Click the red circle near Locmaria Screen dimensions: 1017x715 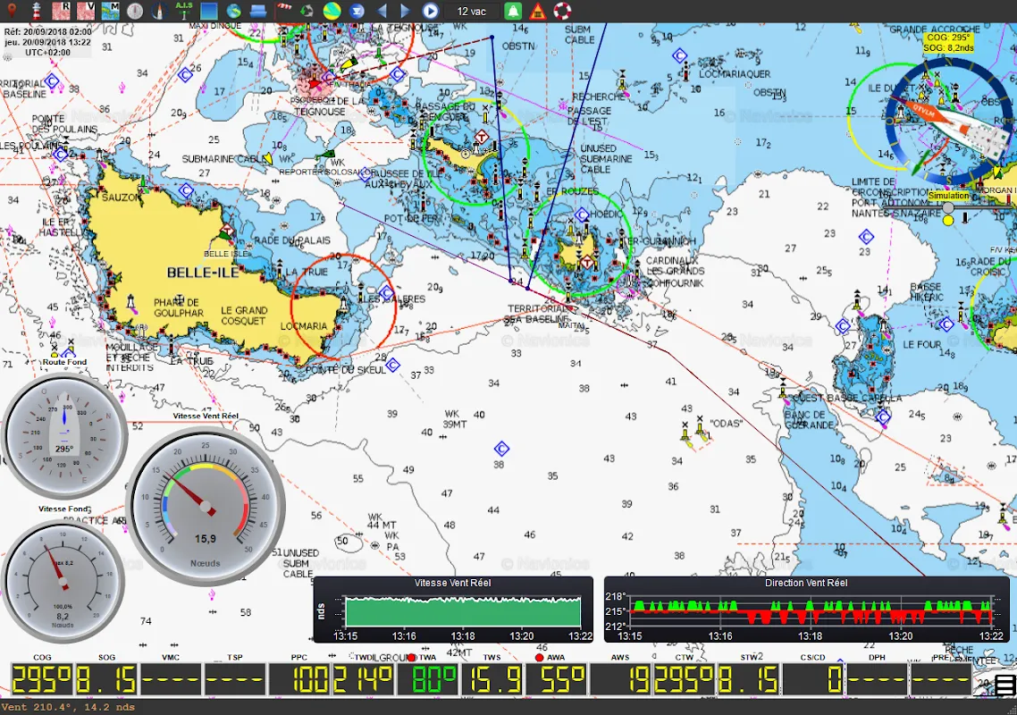343,307
